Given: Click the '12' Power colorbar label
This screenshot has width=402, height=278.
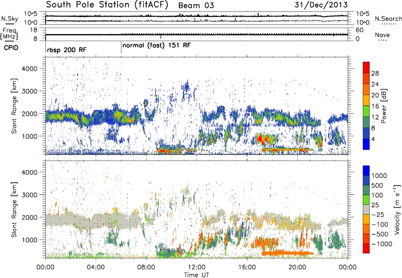Looking at the screenshot, I should [375, 117].
